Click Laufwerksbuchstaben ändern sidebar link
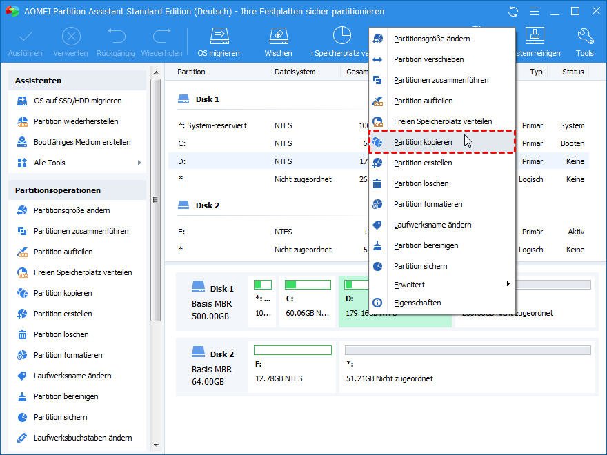This screenshot has height=455, width=607. tap(83, 438)
